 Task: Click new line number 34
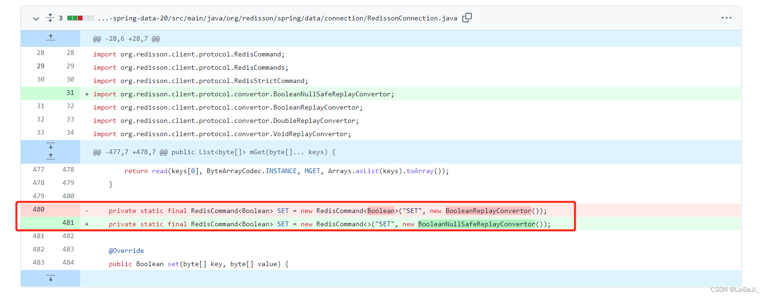pos(70,132)
